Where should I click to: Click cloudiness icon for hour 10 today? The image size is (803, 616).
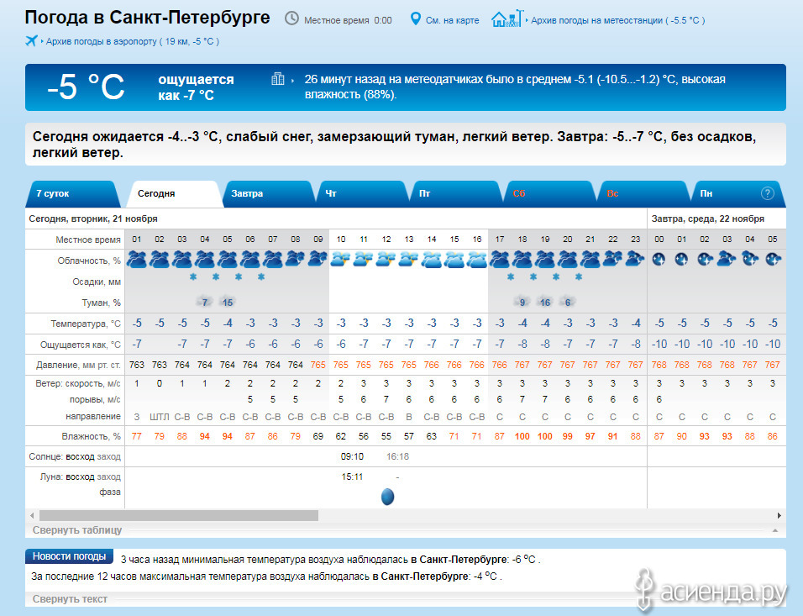(x=341, y=260)
